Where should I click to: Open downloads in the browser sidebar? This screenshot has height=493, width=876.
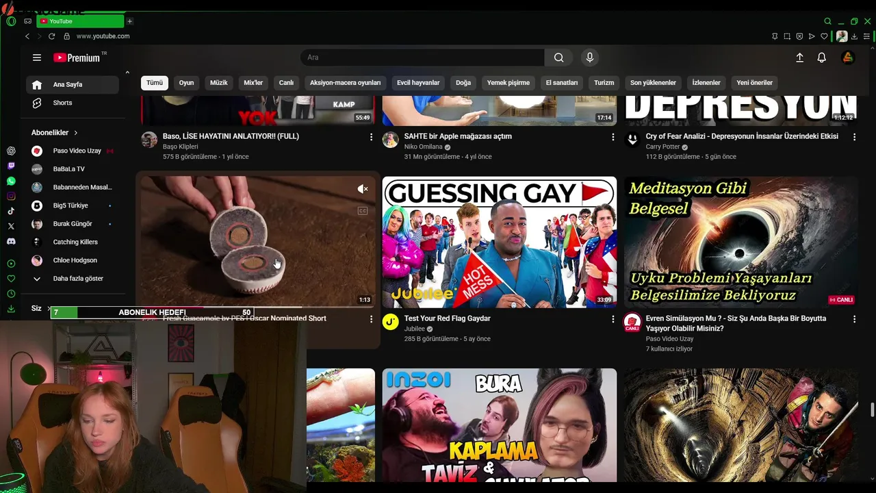point(11,309)
